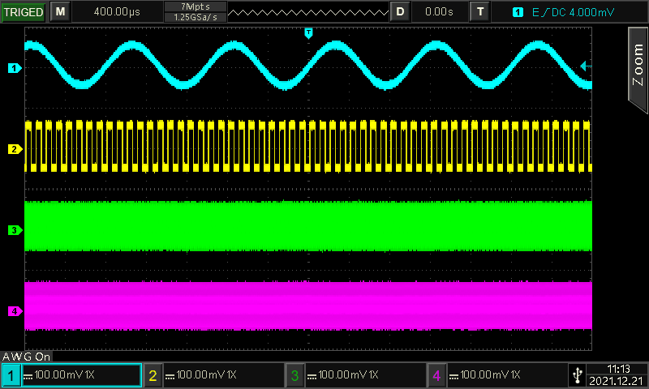Screen dimensions: 649x389
Task: Click the trigger level arrow on right edge
Action: click(x=586, y=66)
